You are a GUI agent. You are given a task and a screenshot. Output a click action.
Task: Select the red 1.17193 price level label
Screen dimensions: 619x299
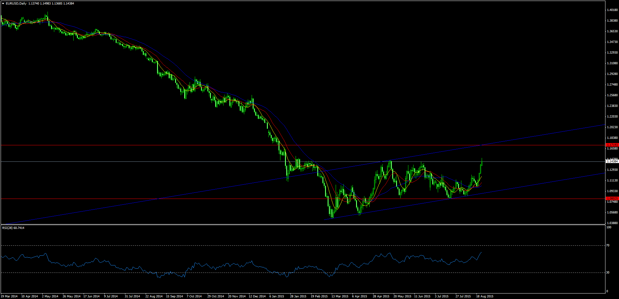[x=612, y=145]
